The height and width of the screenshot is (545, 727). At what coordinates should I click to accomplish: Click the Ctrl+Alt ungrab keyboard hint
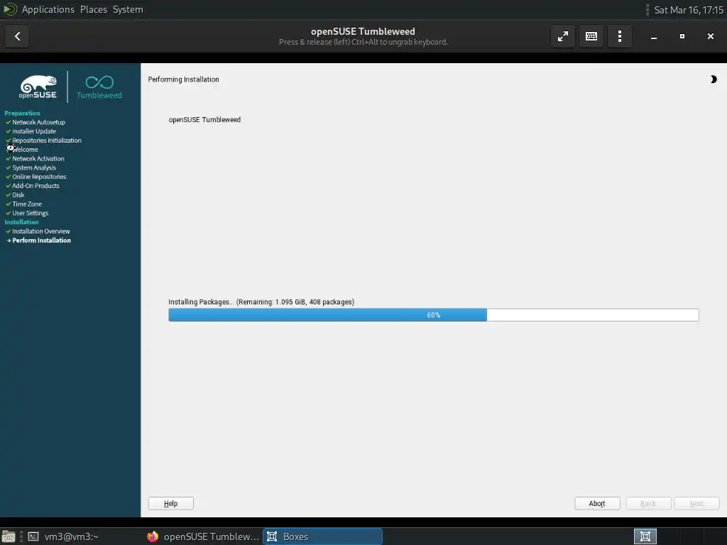[x=363, y=42]
